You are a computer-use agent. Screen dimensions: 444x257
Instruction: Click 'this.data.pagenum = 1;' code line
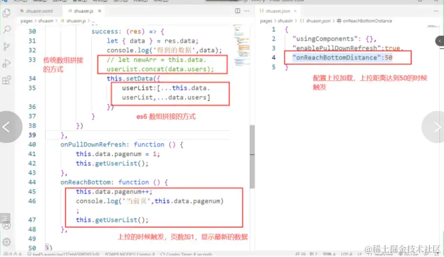pos(118,154)
